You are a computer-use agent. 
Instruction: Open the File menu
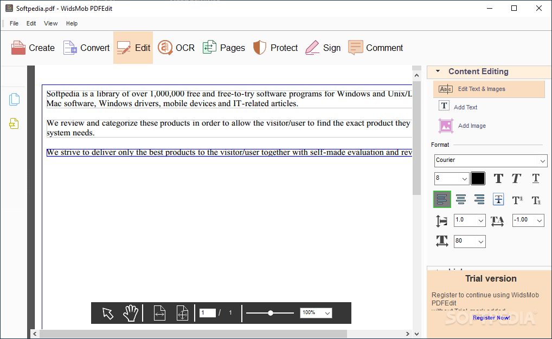[14, 24]
